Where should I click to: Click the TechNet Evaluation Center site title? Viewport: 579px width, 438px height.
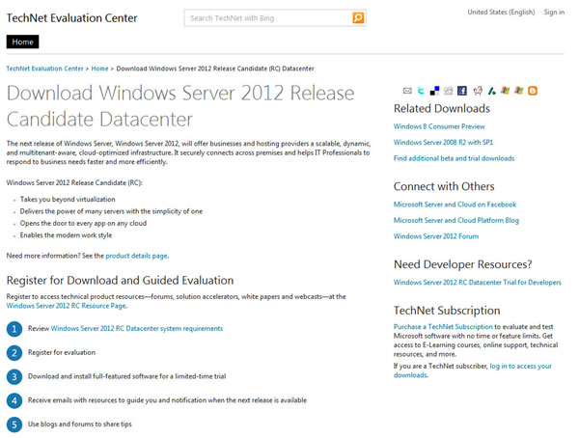coord(71,17)
